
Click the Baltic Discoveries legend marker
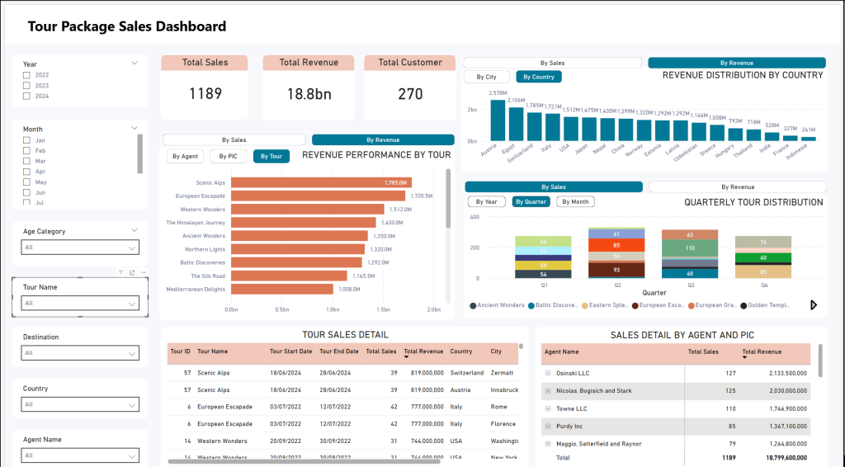pyautogui.click(x=531, y=305)
